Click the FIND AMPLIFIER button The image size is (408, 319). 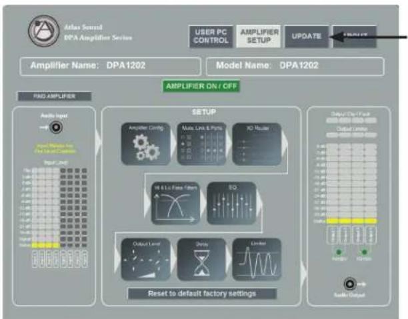coord(55,97)
